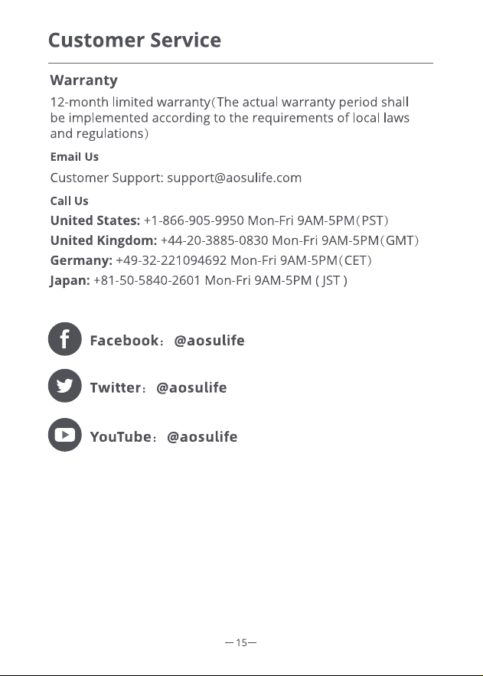The width and height of the screenshot is (483, 676).
Task: Click the support@aosulife.com email address
Action: 234,178
